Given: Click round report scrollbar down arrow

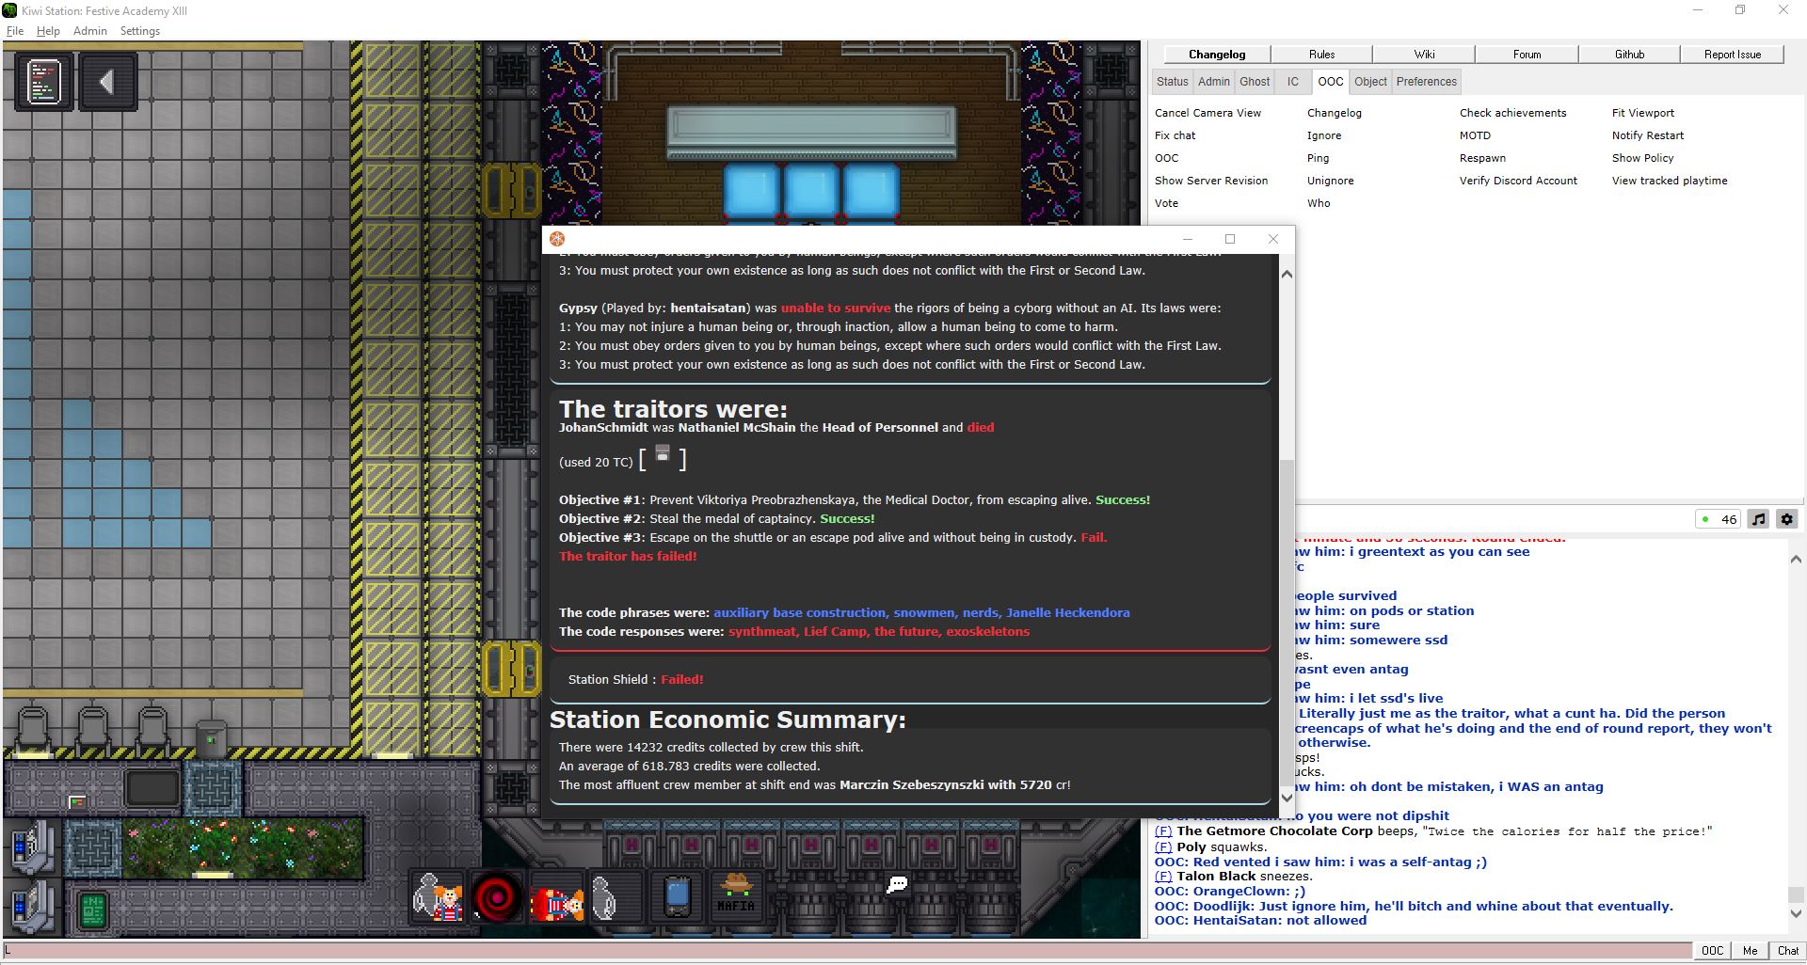Looking at the screenshot, I should [x=1287, y=798].
